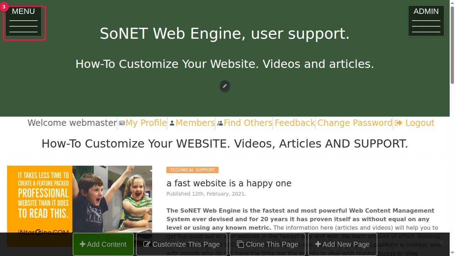Open article 'a fast website is a happy one'

click(x=229, y=183)
